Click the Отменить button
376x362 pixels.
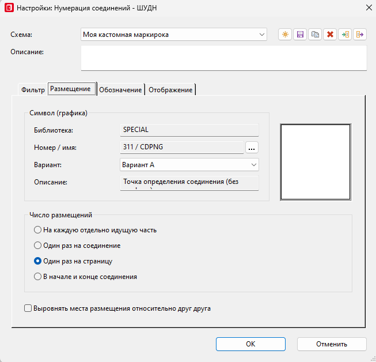(332, 344)
